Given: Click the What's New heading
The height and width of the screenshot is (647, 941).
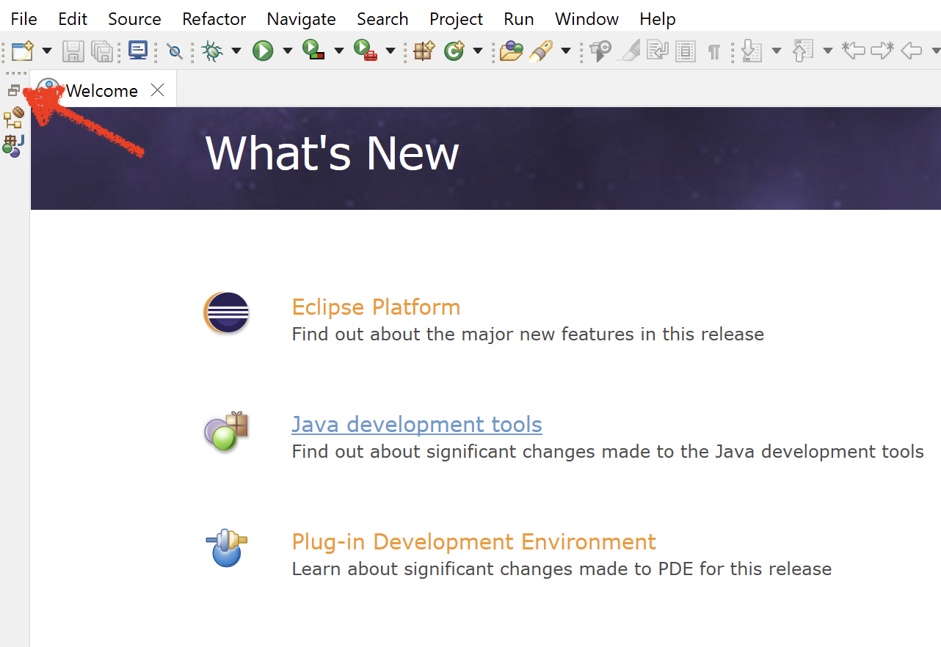Looking at the screenshot, I should 332,153.
